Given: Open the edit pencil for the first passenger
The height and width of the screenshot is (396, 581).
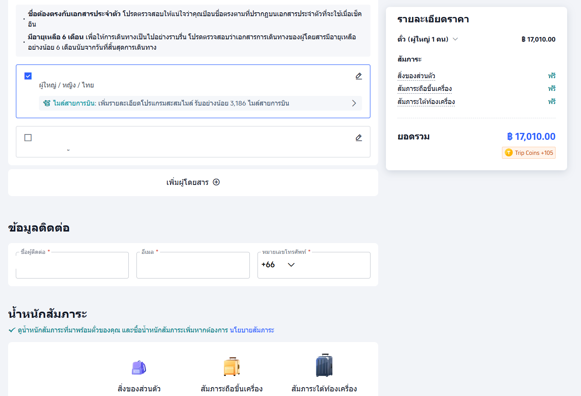Looking at the screenshot, I should 358,76.
